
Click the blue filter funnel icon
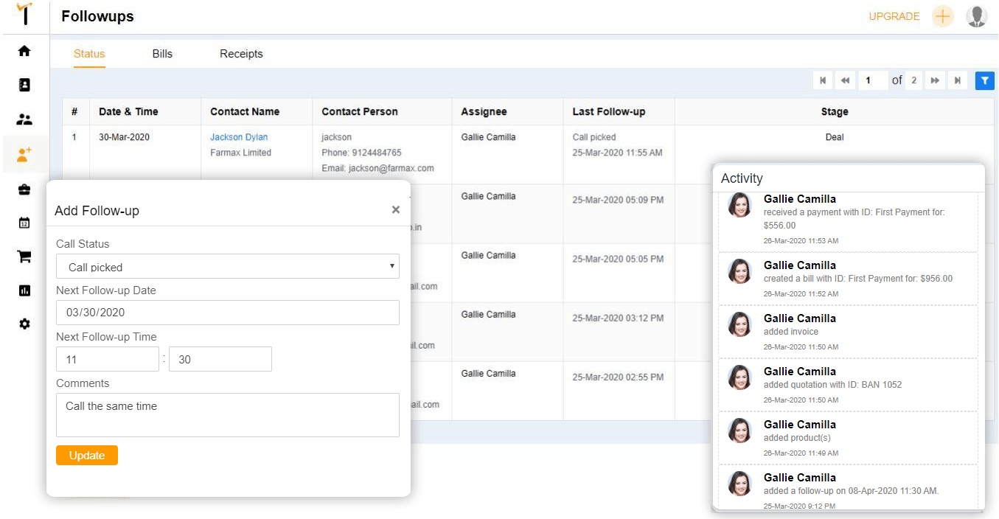pos(984,80)
